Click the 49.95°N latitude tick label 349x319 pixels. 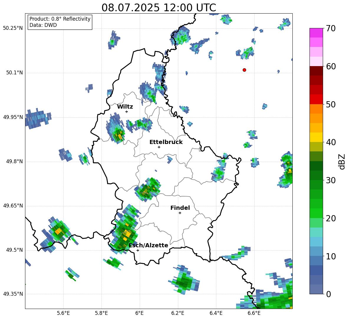tap(13, 117)
